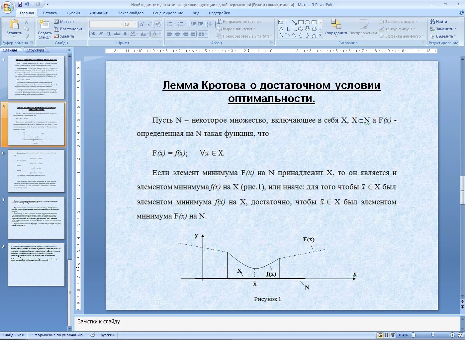Click the zoom slider handle
Image resolution: width=465 pixels, height=340 pixels.
tap(433, 335)
